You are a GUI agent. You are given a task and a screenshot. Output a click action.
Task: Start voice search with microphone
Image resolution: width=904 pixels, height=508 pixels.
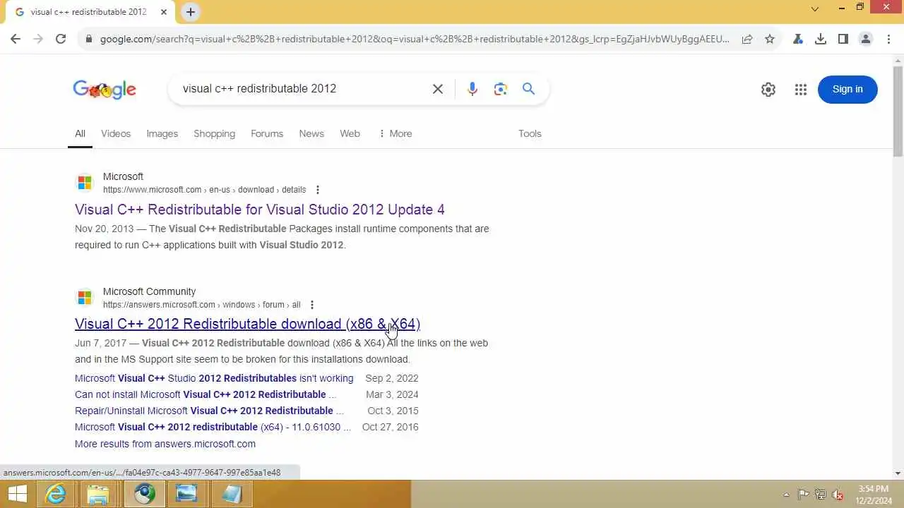[472, 89]
